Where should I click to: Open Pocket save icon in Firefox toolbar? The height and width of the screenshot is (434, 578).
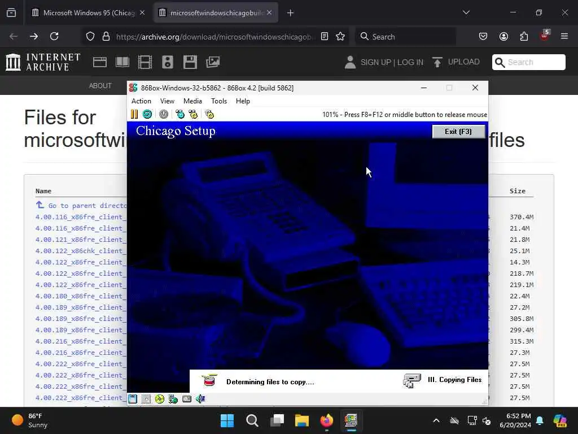(x=483, y=36)
